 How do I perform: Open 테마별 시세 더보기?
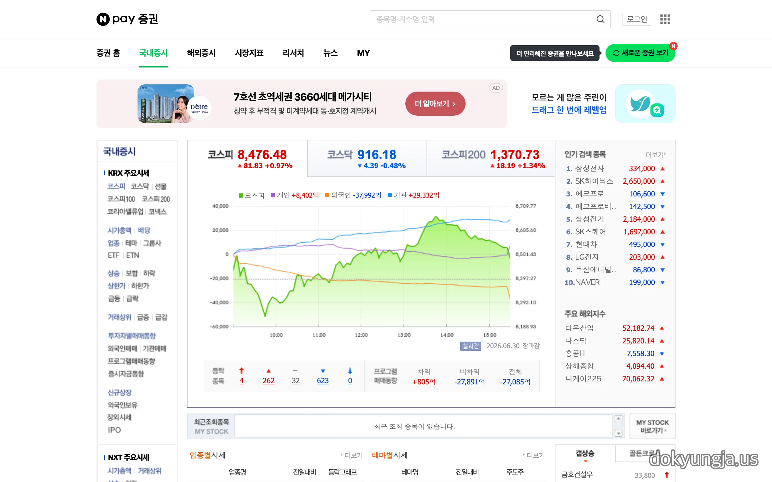coord(534,455)
